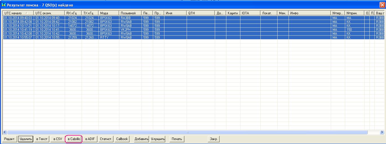Click the Закр. button
Screen dimensions: 386x144
coord(214,139)
